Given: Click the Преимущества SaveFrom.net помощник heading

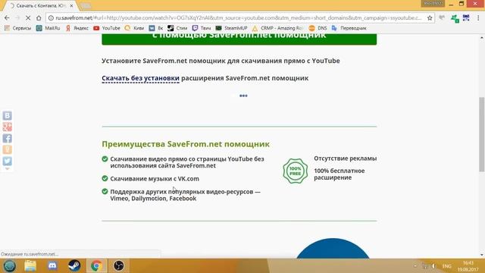Looking at the screenshot, I should 186,144.
